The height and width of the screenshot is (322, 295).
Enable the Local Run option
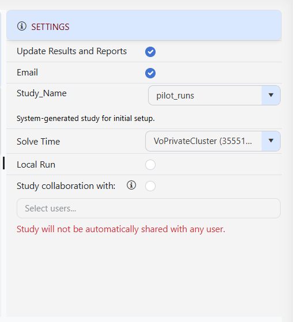(x=150, y=165)
